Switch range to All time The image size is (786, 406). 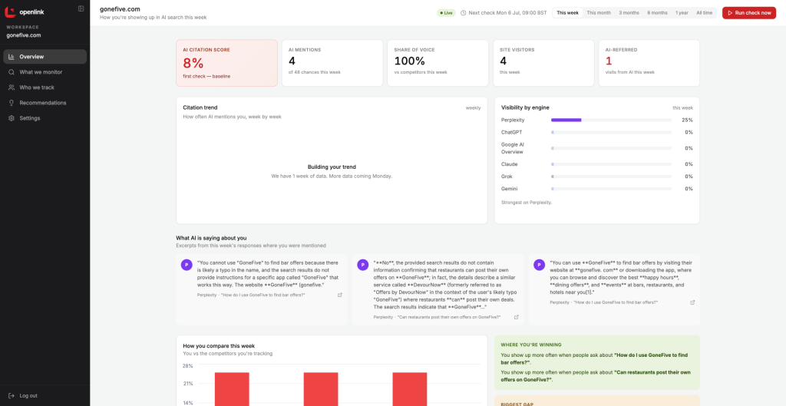pyautogui.click(x=704, y=13)
